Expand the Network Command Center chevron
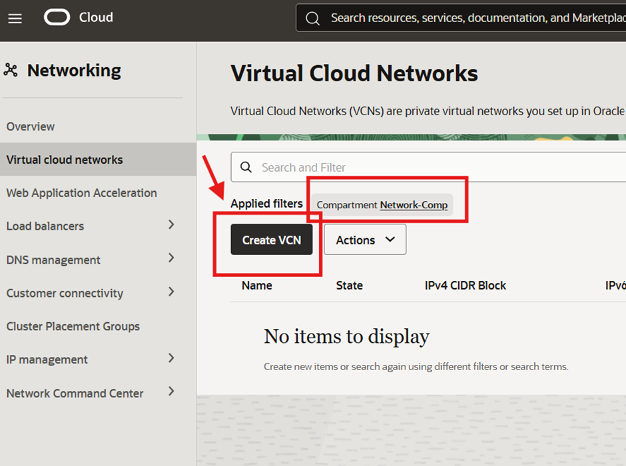Image resolution: width=626 pixels, height=466 pixels. pyautogui.click(x=171, y=391)
